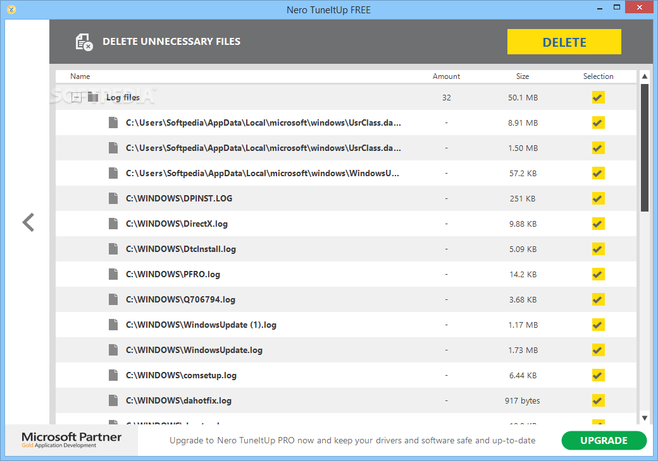Select the C:\WINDOWS\DirectX.log entry

[x=177, y=224]
